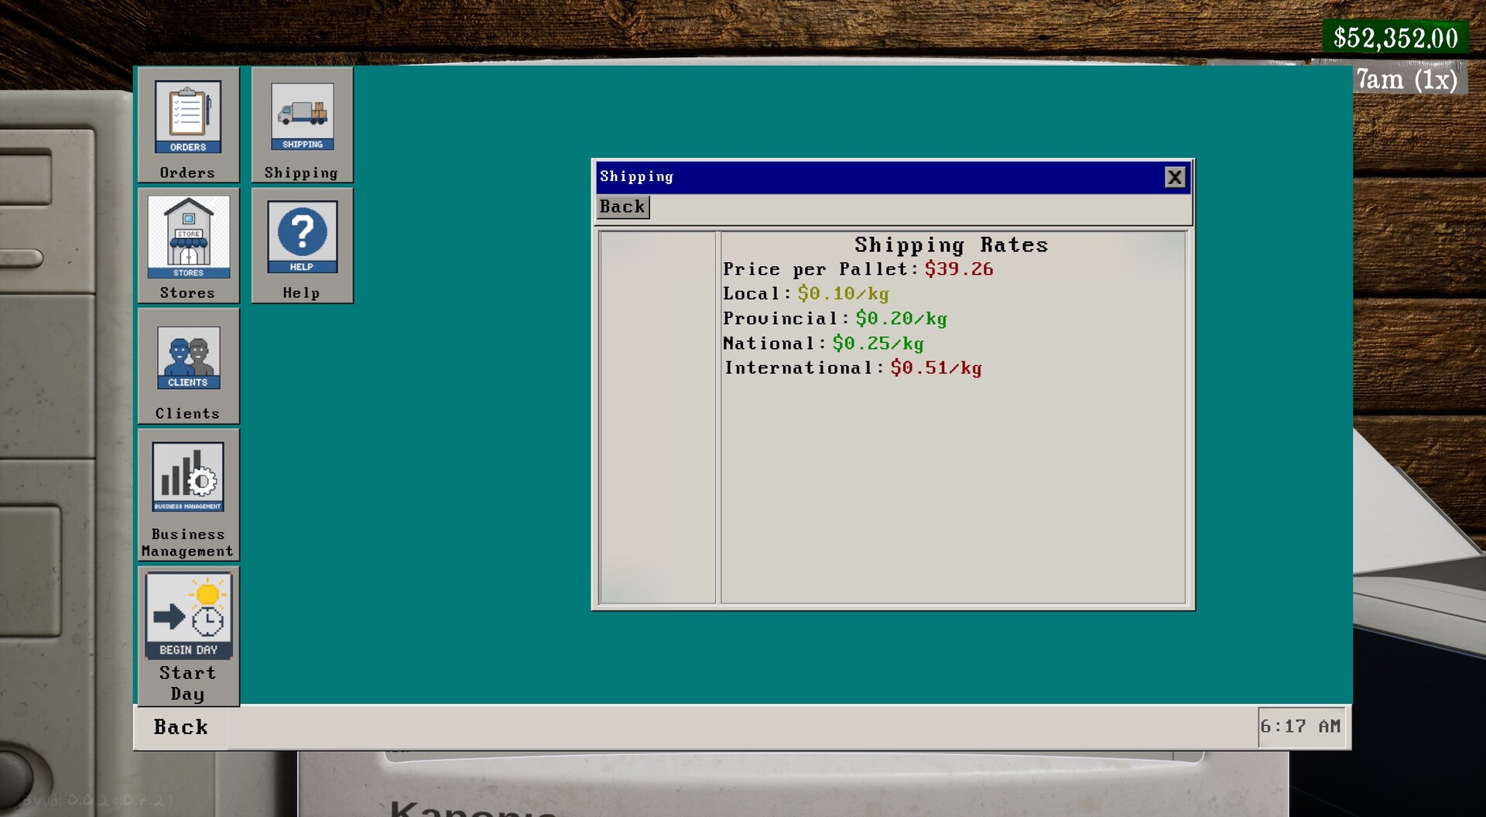
Task: Open the Business Management chart icon
Action: [187, 477]
